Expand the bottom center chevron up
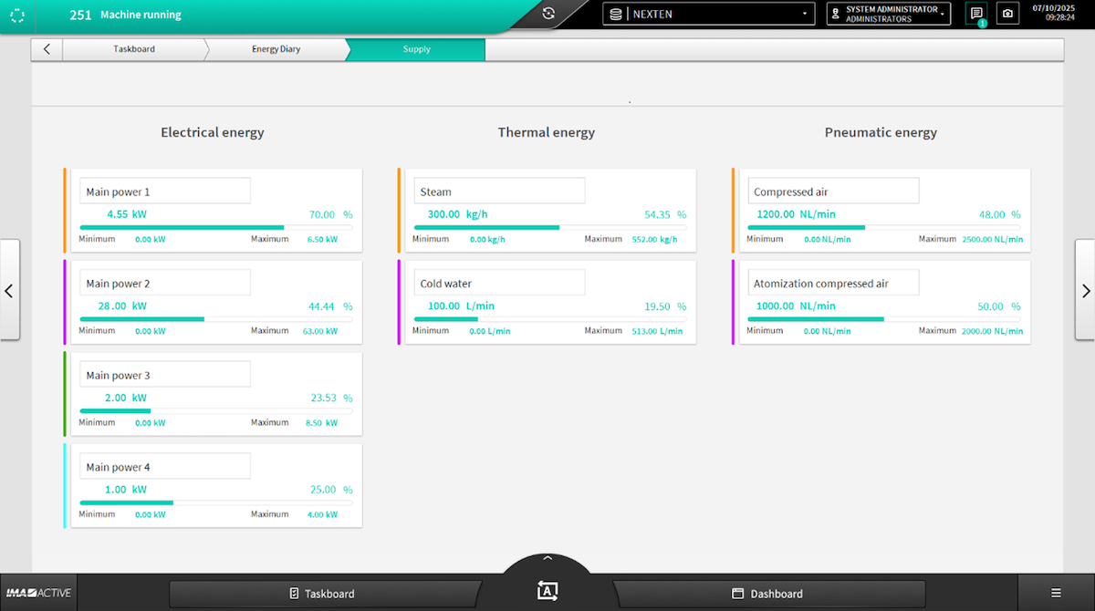 (547, 558)
